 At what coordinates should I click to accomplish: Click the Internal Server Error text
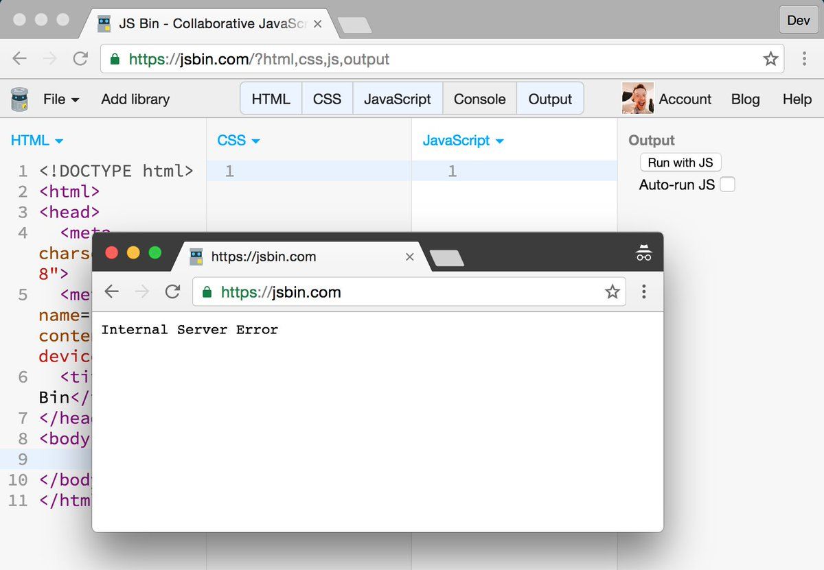click(x=190, y=330)
